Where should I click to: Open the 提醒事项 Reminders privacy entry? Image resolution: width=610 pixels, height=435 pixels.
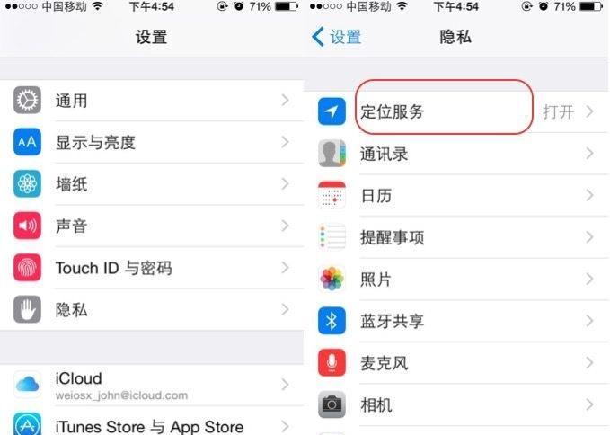point(456,237)
